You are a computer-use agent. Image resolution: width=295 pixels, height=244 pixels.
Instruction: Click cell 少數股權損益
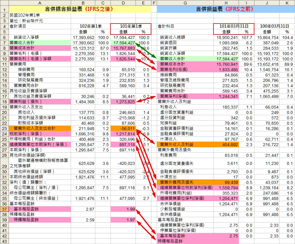coord(185,209)
